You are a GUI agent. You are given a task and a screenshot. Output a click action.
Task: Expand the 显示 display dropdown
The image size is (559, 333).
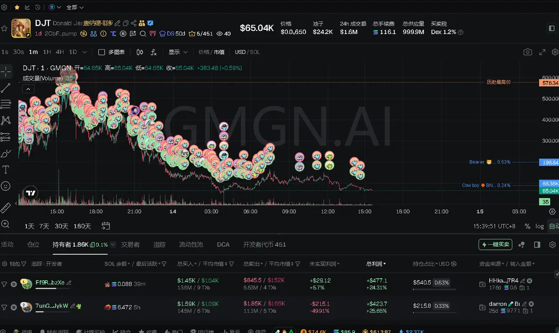178,52
